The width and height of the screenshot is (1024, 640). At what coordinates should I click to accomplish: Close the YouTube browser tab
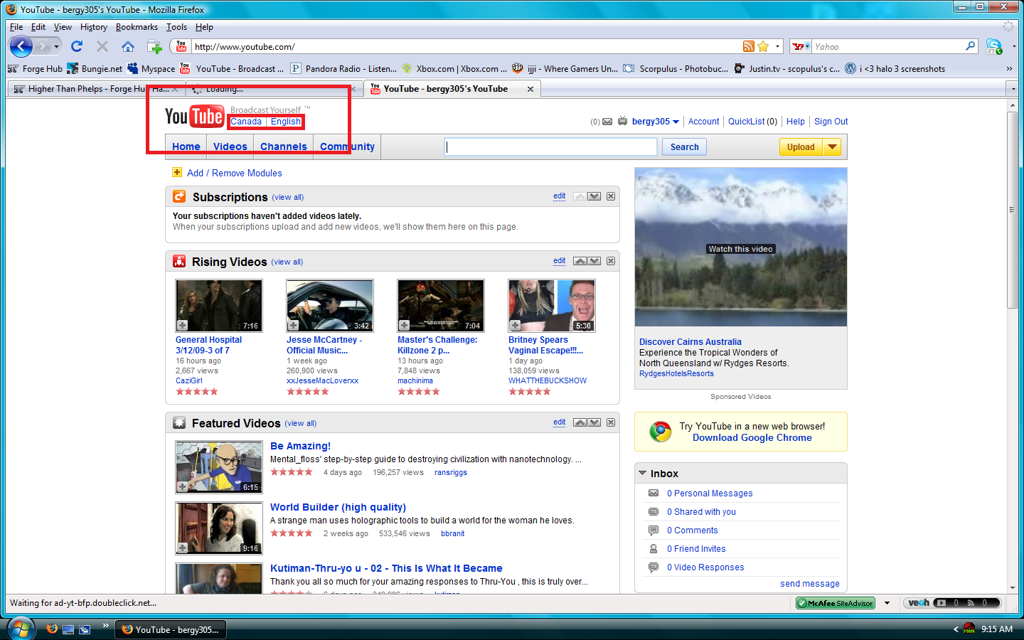pyautogui.click(x=530, y=89)
